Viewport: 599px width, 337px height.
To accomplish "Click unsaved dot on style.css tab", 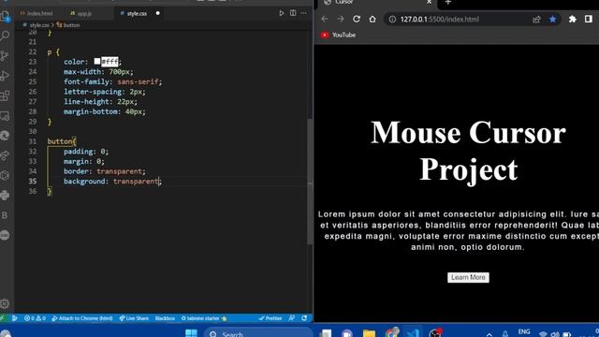I will [x=158, y=13].
